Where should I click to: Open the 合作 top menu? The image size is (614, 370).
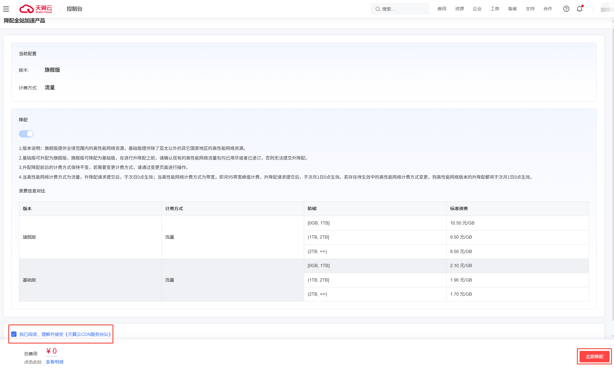coord(548,9)
